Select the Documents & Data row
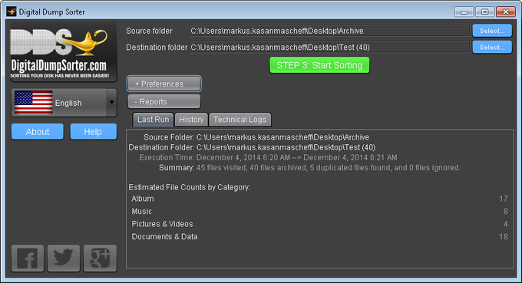The width and height of the screenshot is (522, 283). click(x=319, y=236)
